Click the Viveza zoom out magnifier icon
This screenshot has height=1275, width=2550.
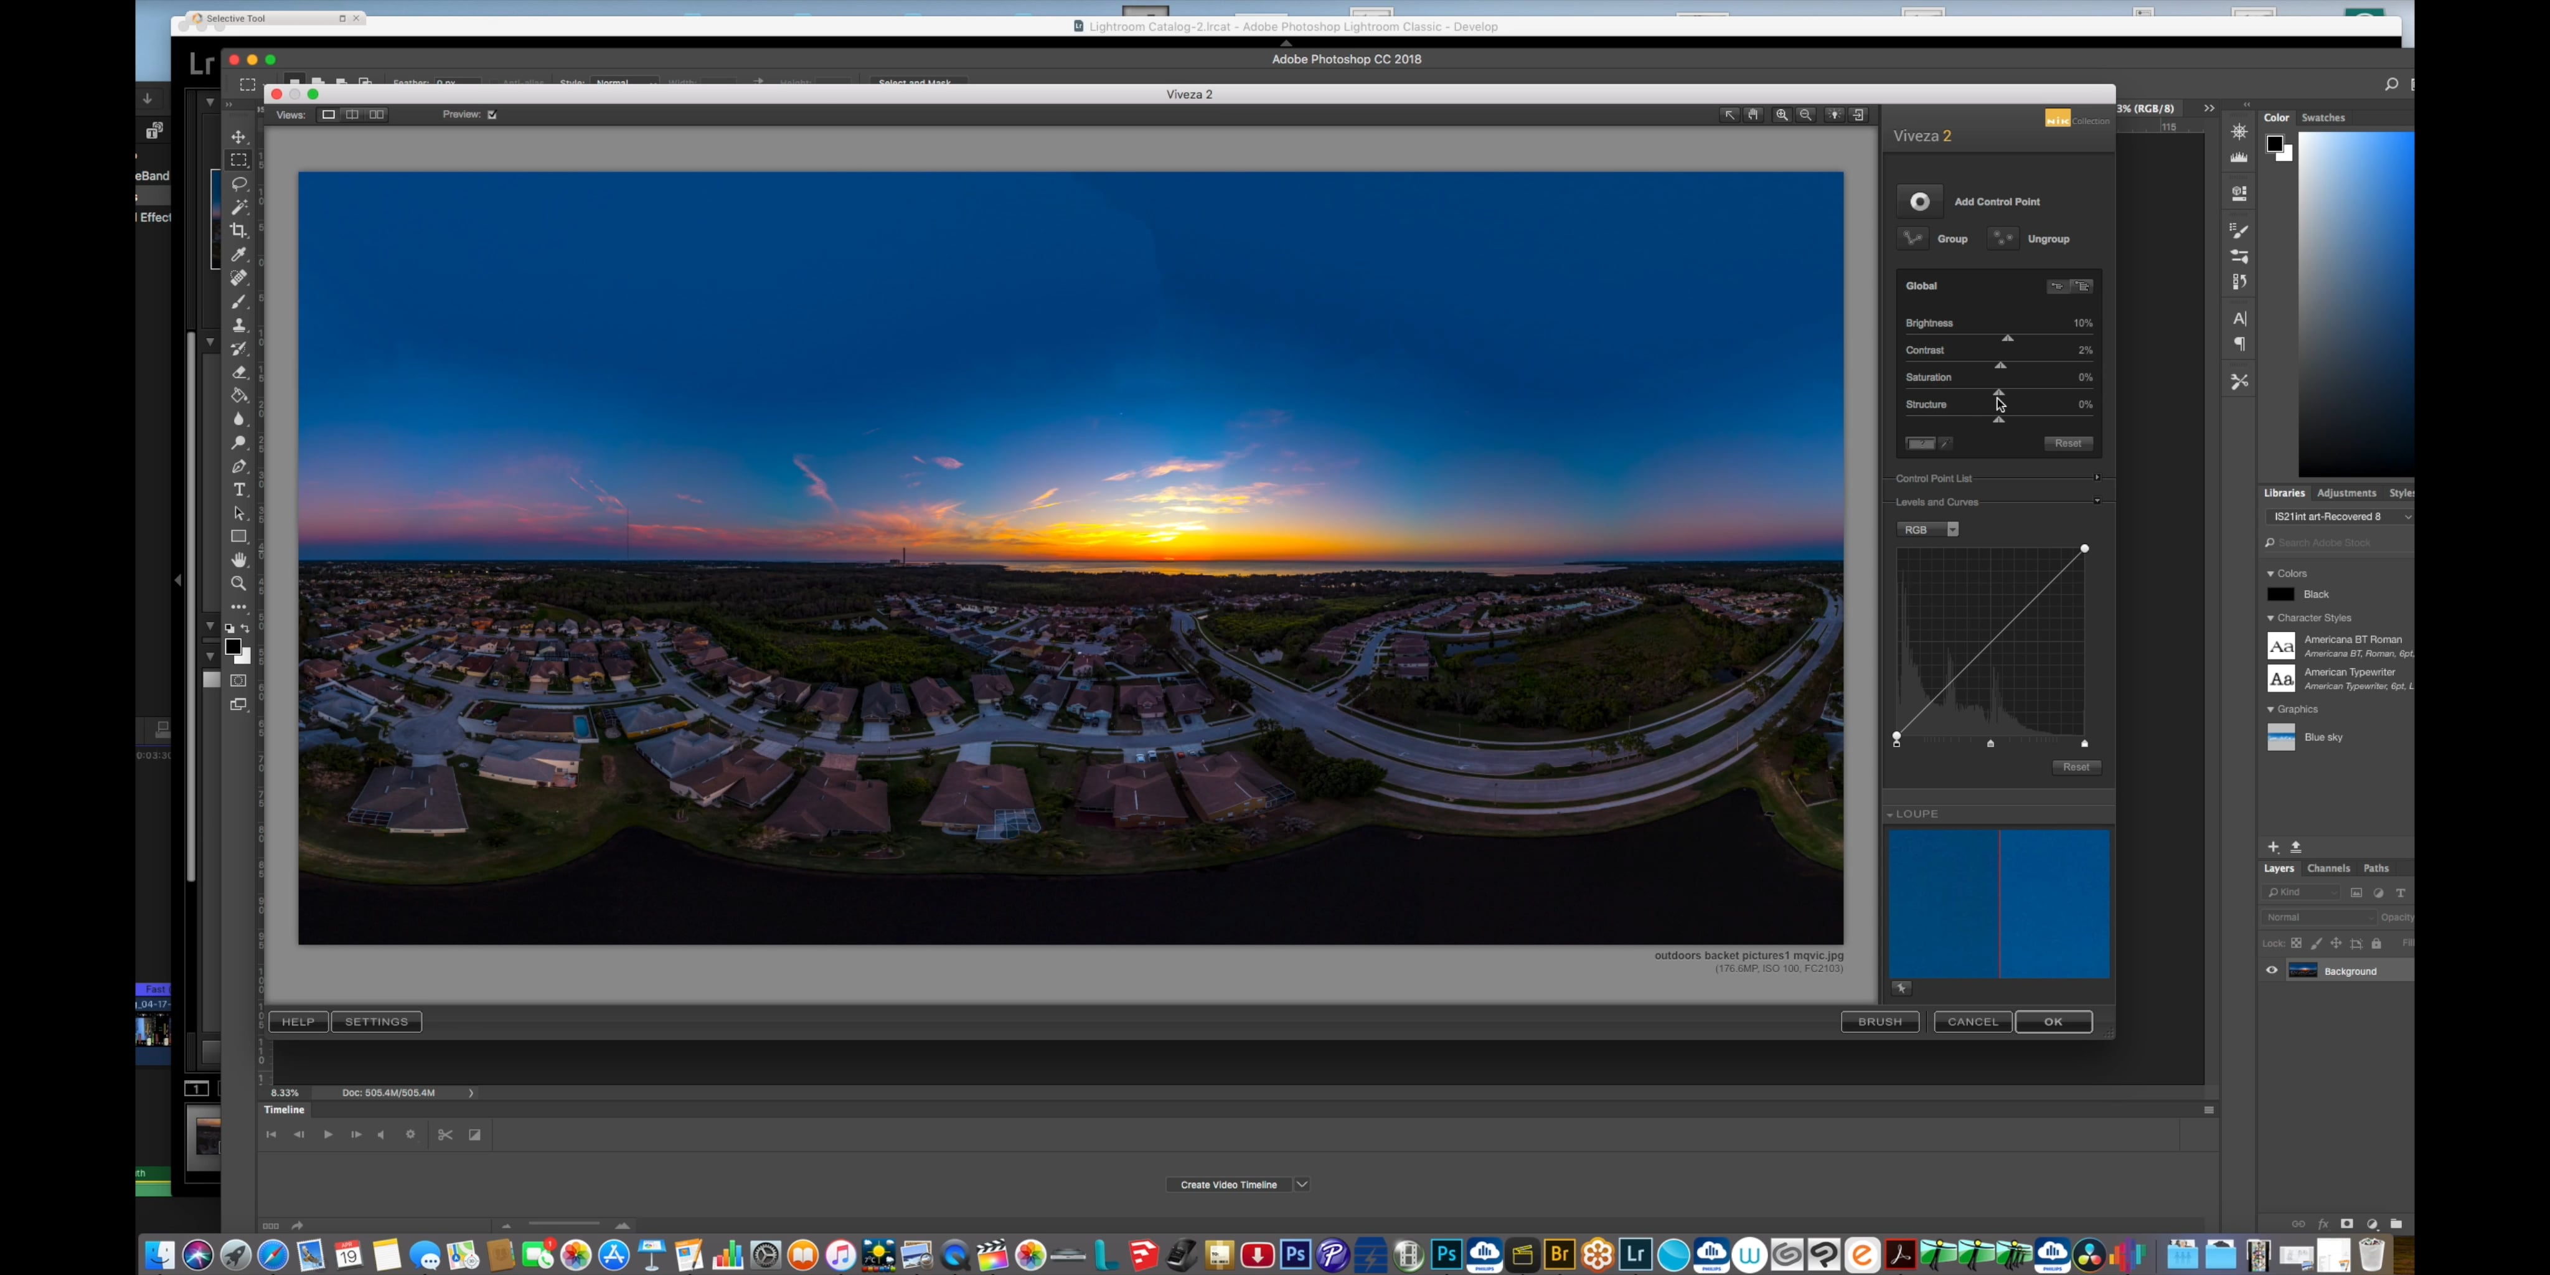pyautogui.click(x=1805, y=115)
